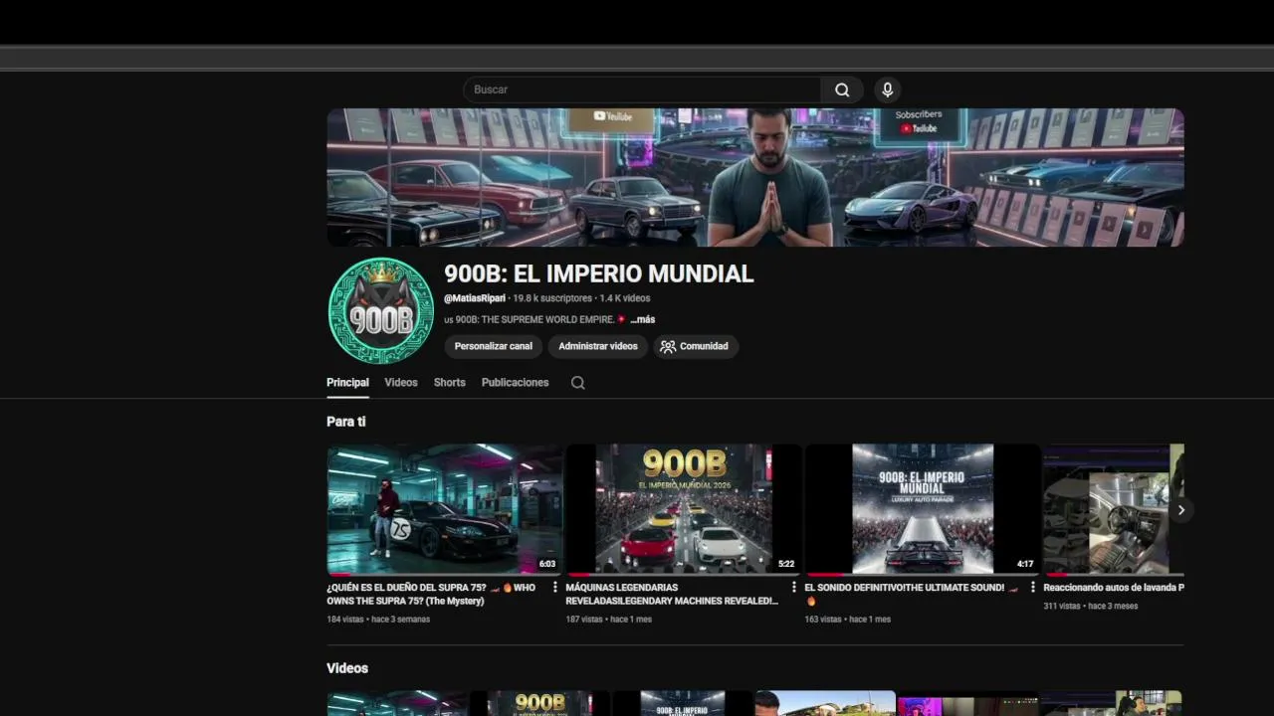1274x716 pixels.
Task: Switch to the Videos tab
Action: [x=401, y=383]
